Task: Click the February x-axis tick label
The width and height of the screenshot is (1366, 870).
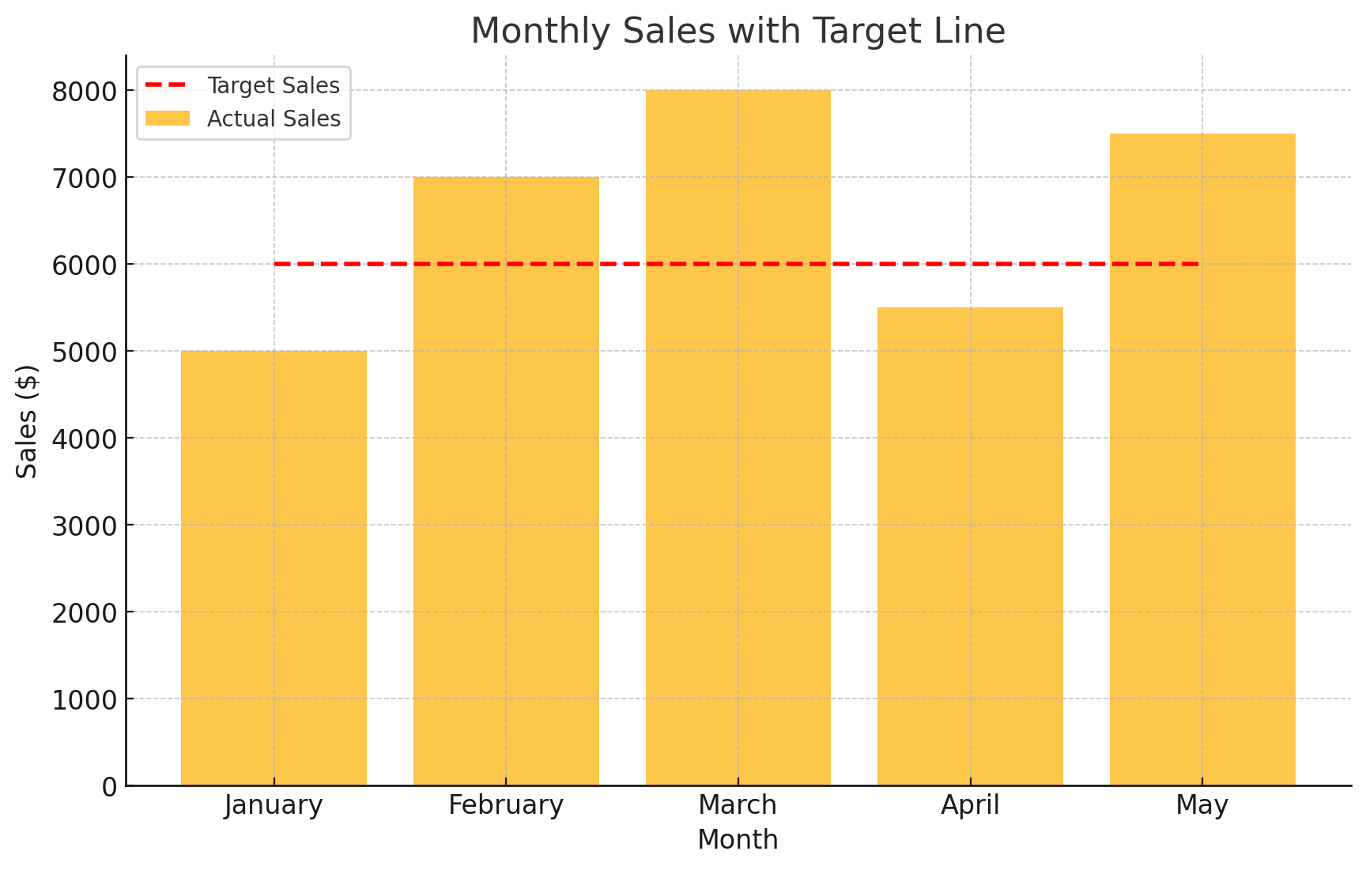Action: click(x=506, y=805)
